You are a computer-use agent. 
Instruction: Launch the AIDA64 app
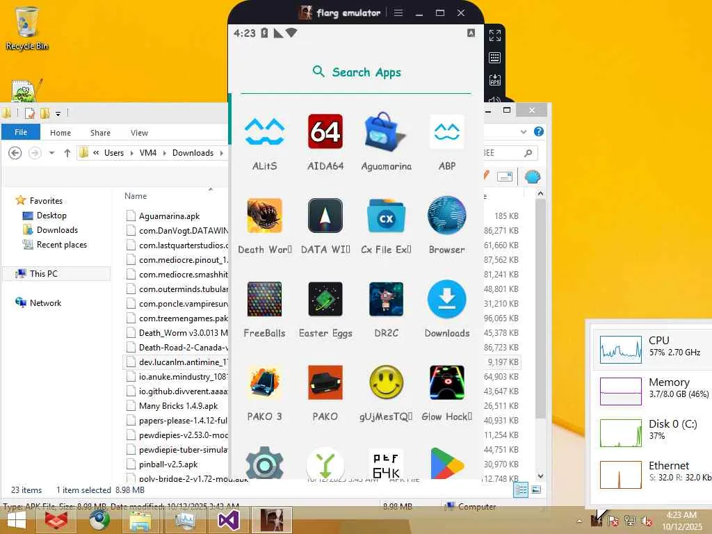point(325,131)
